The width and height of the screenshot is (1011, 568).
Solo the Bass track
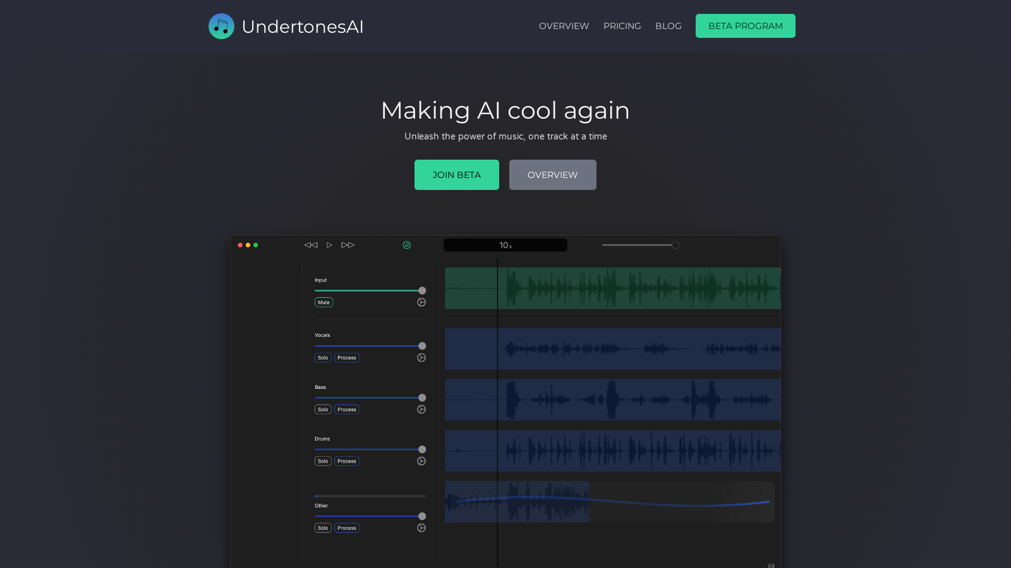323,410
